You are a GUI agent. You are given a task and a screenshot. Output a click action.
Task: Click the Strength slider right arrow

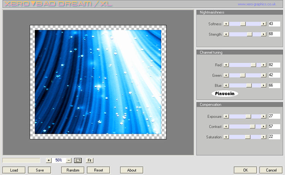coord(263,34)
